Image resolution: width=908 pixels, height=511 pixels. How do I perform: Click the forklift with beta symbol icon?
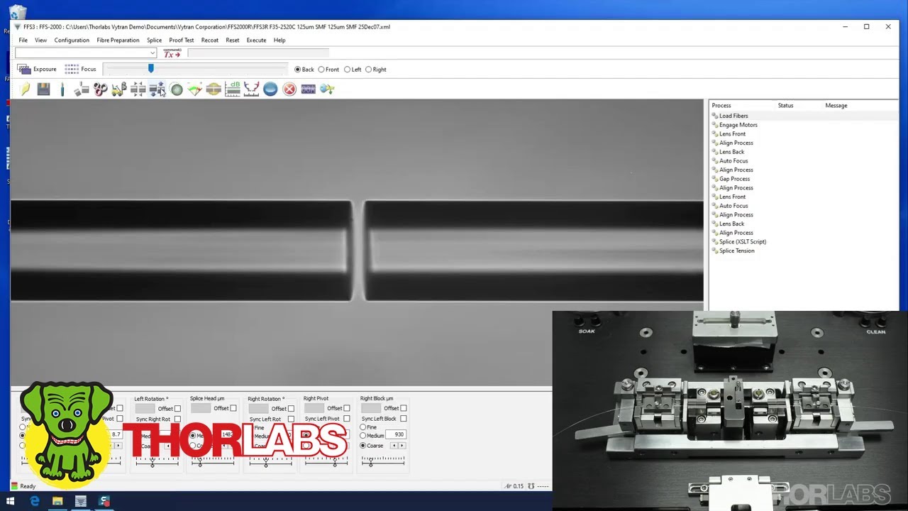coord(119,89)
